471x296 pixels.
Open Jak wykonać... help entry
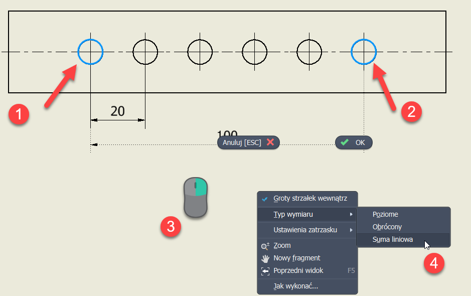(x=295, y=286)
